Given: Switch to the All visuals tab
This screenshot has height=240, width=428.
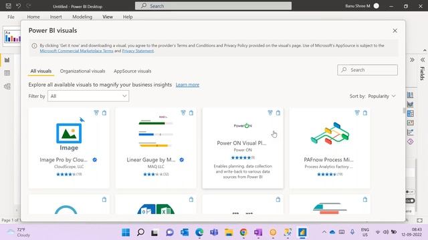Looking at the screenshot, I should (x=41, y=71).
